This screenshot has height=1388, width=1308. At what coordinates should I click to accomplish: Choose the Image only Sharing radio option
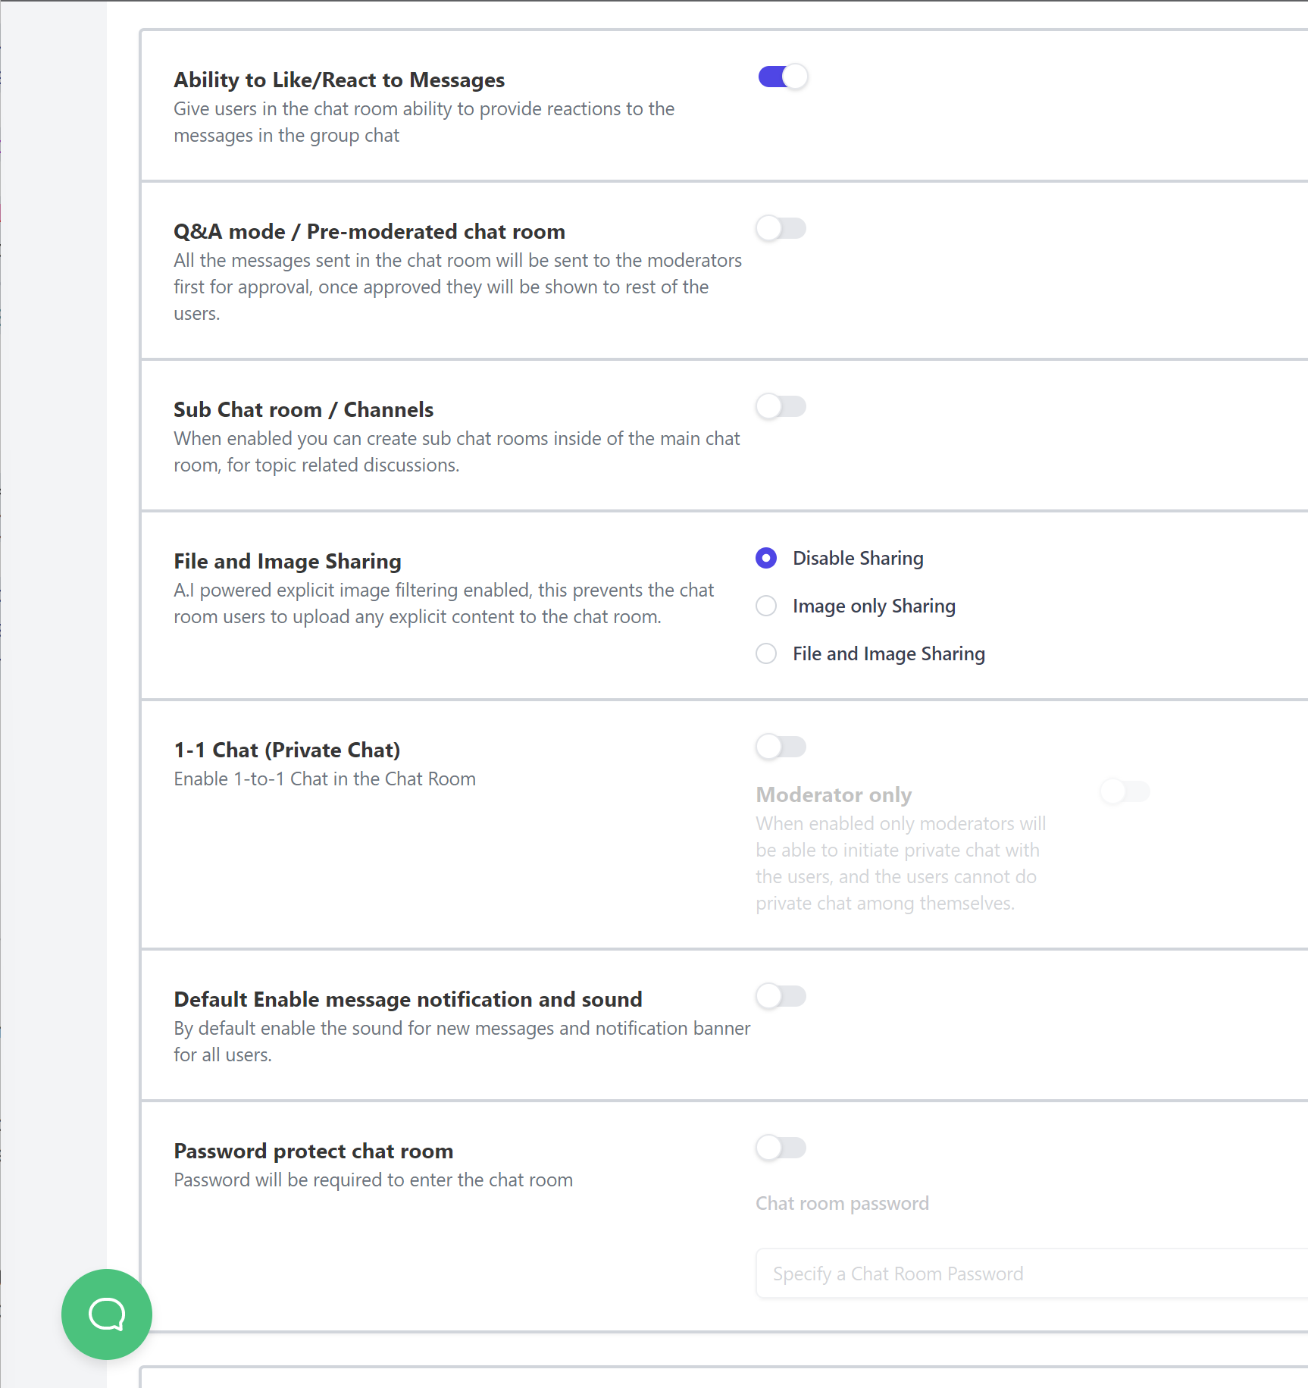[x=766, y=606]
